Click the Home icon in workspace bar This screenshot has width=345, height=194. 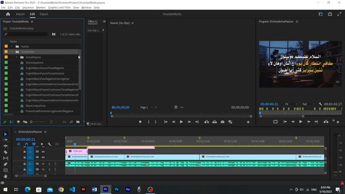point(8,14)
